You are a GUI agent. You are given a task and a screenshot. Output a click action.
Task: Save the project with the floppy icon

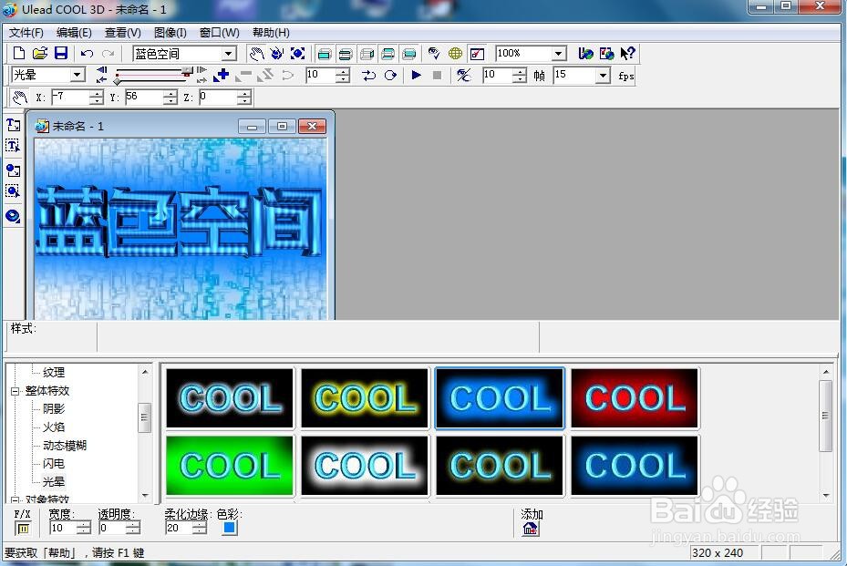point(61,53)
